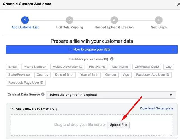Click step 1 circle Add Customer List
Screen dimensions: 180x140
(x=25, y=20)
